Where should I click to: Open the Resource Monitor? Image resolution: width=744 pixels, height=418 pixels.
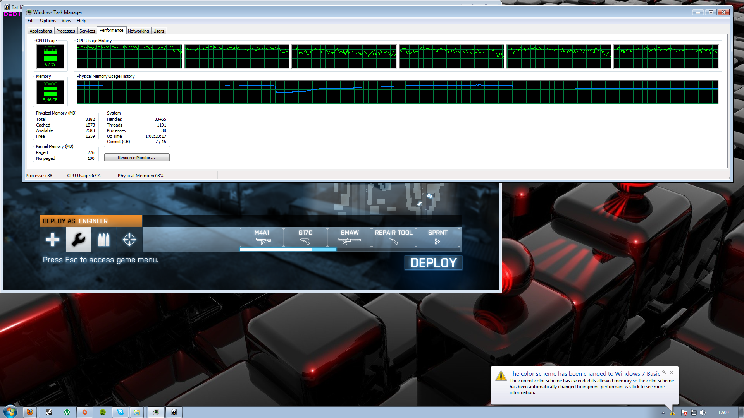pyautogui.click(x=137, y=158)
